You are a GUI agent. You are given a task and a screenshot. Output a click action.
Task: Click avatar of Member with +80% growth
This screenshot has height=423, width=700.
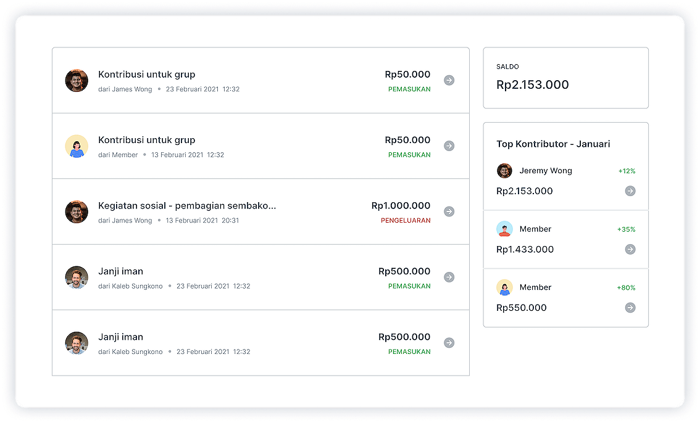(x=504, y=287)
